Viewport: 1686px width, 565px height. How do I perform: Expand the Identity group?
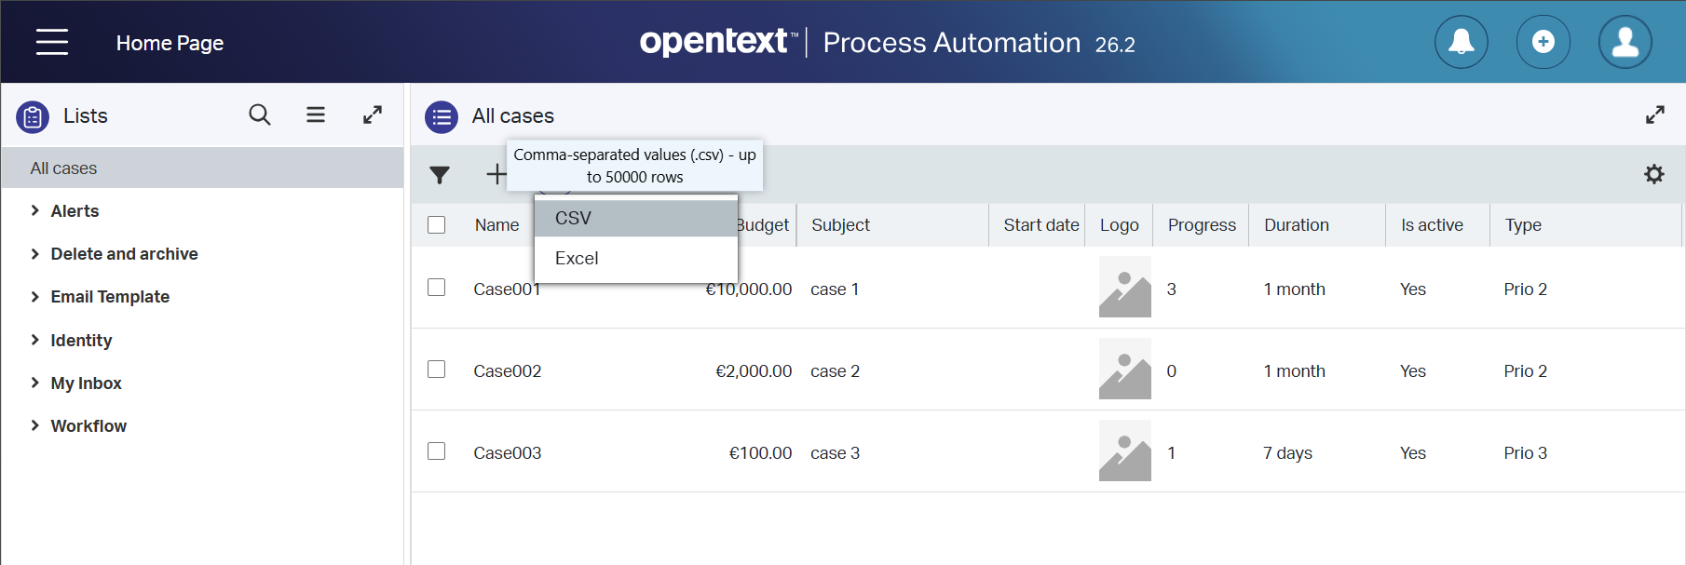point(34,340)
